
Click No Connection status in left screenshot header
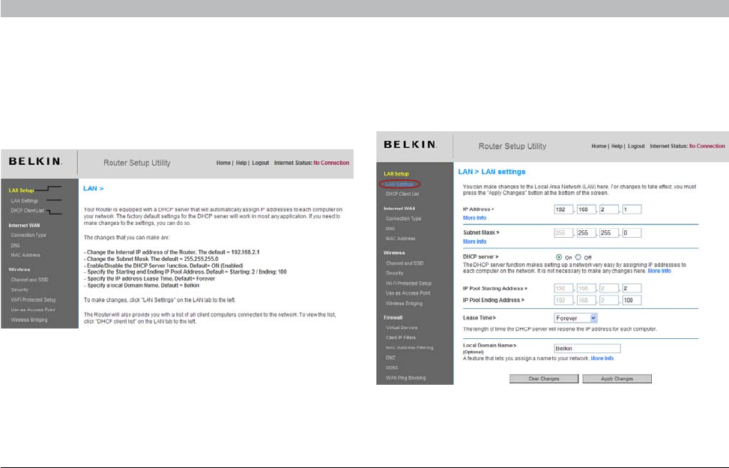pos(331,163)
